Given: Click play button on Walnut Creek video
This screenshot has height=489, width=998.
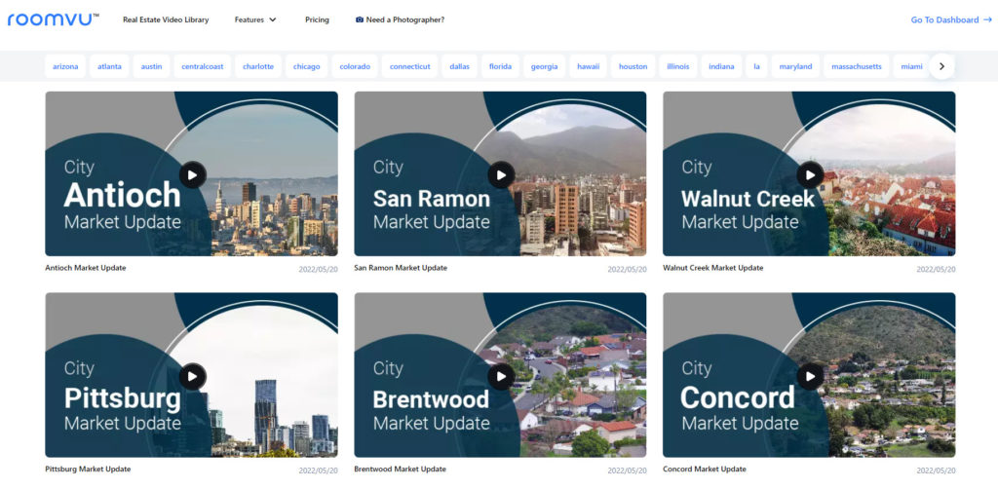Looking at the screenshot, I should pos(809,175).
